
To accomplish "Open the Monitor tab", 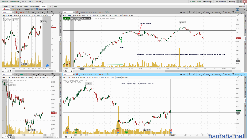I will [x=5, y=7].
